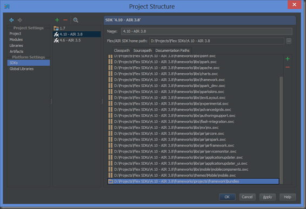
Task: Open Global Libraries settings
Action: (x=29, y=69)
